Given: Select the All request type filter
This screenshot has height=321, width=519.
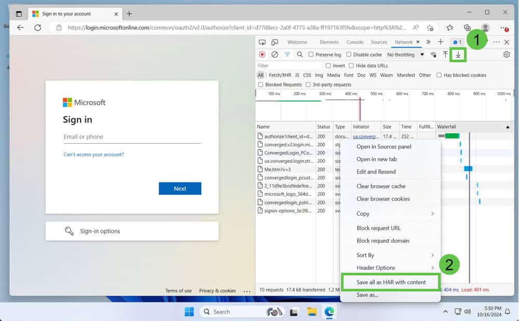Looking at the screenshot, I should point(261,75).
